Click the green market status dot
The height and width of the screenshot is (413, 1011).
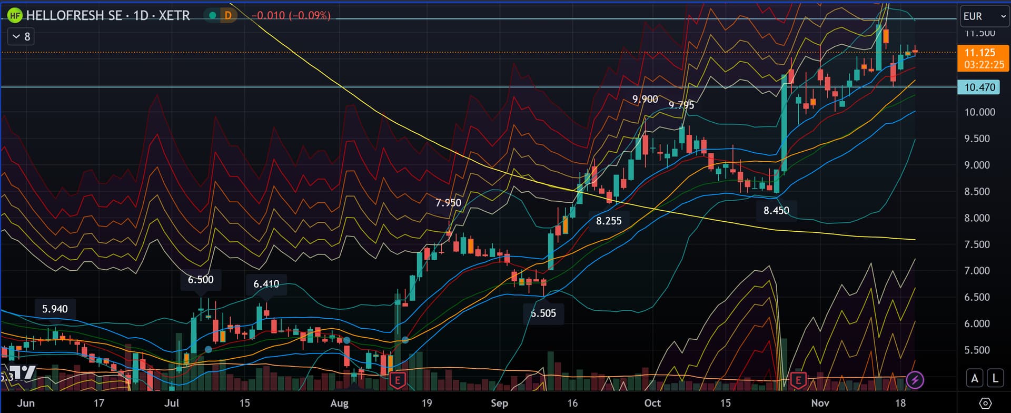tap(213, 15)
